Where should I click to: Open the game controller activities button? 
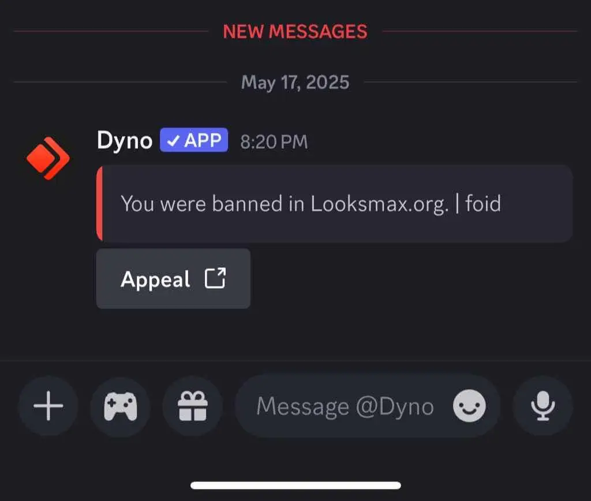pyautogui.click(x=121, y=406)
